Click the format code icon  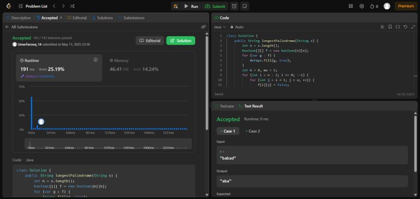click(x=383, y=27)
